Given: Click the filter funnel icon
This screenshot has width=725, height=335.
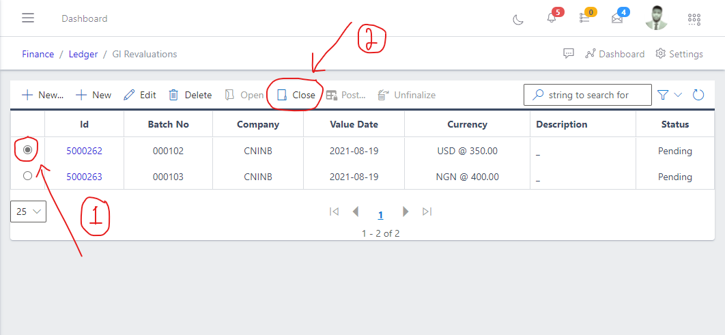Looking at the screenshot, I should (663, 95).
